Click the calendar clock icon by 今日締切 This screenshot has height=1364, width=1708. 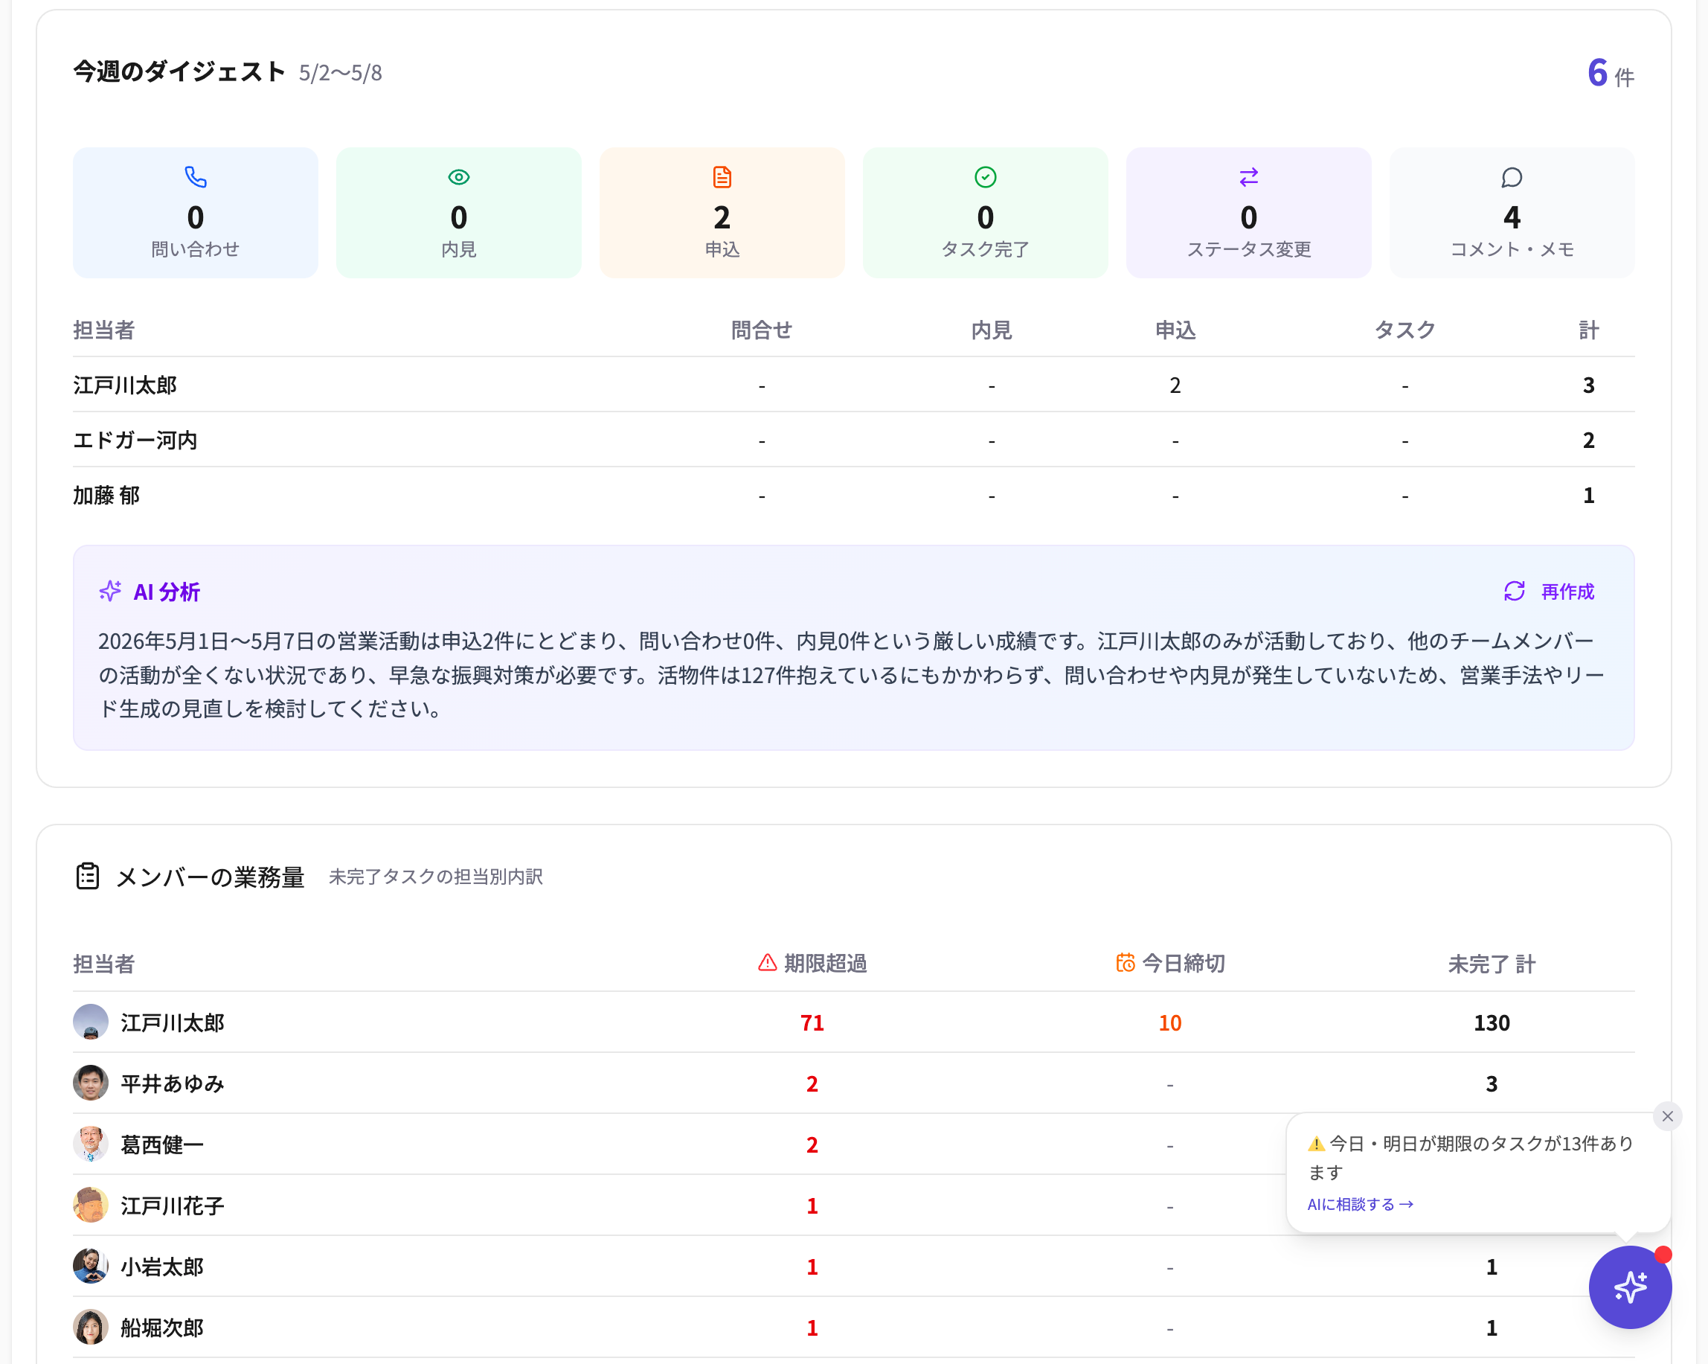1125,962
